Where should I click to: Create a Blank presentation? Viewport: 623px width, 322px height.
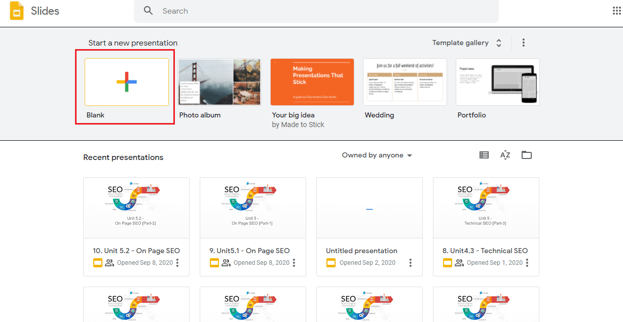coord(127,82)
